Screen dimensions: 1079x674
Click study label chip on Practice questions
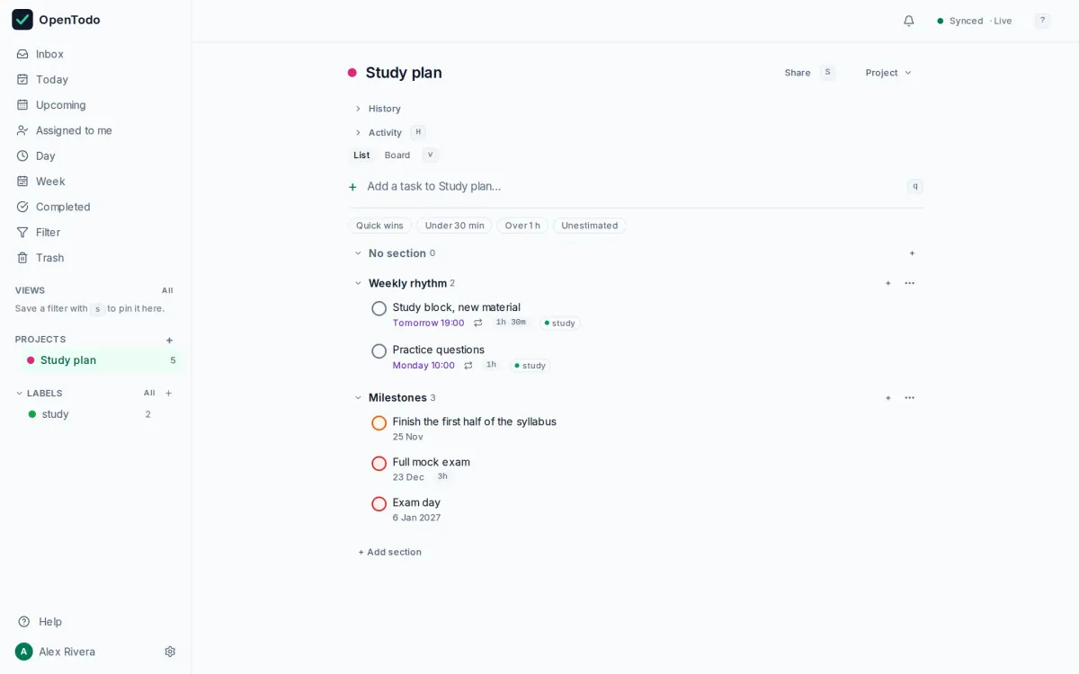pyautogui.click(x=531, y=366)
